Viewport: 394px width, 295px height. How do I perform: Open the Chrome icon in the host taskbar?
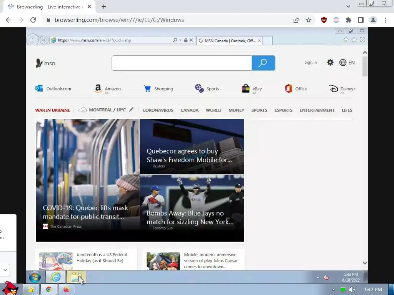(49, 290)
